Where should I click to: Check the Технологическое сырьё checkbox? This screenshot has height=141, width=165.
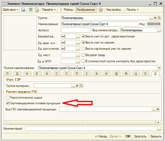coord(8,98)
